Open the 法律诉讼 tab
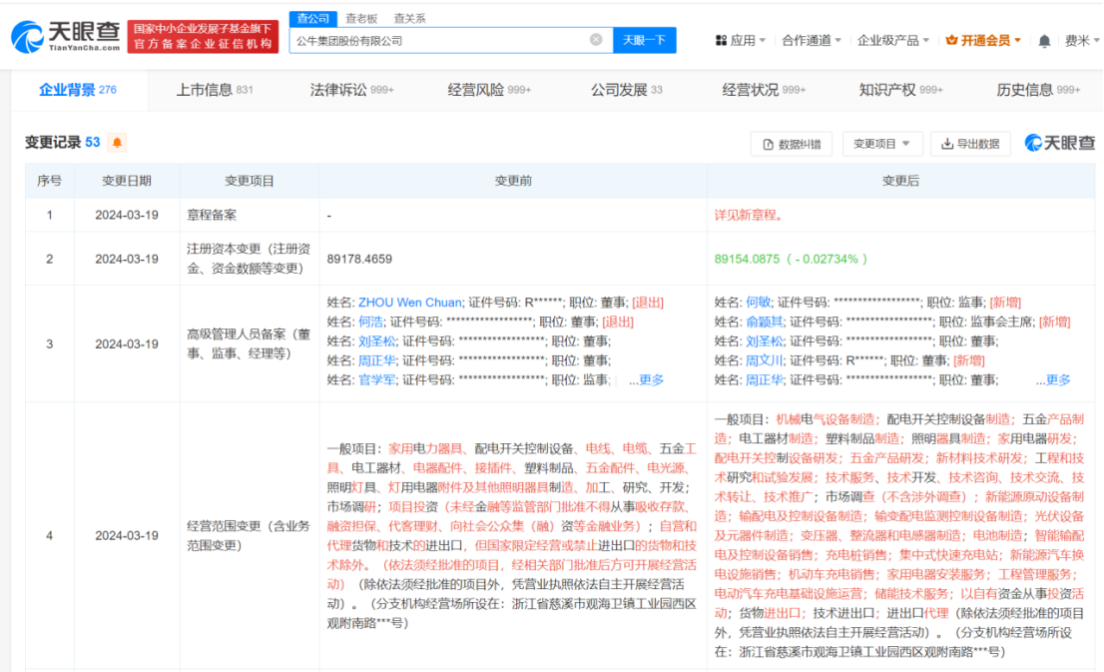This screenshot has width=1104, height=672. (x=351, y=90)
